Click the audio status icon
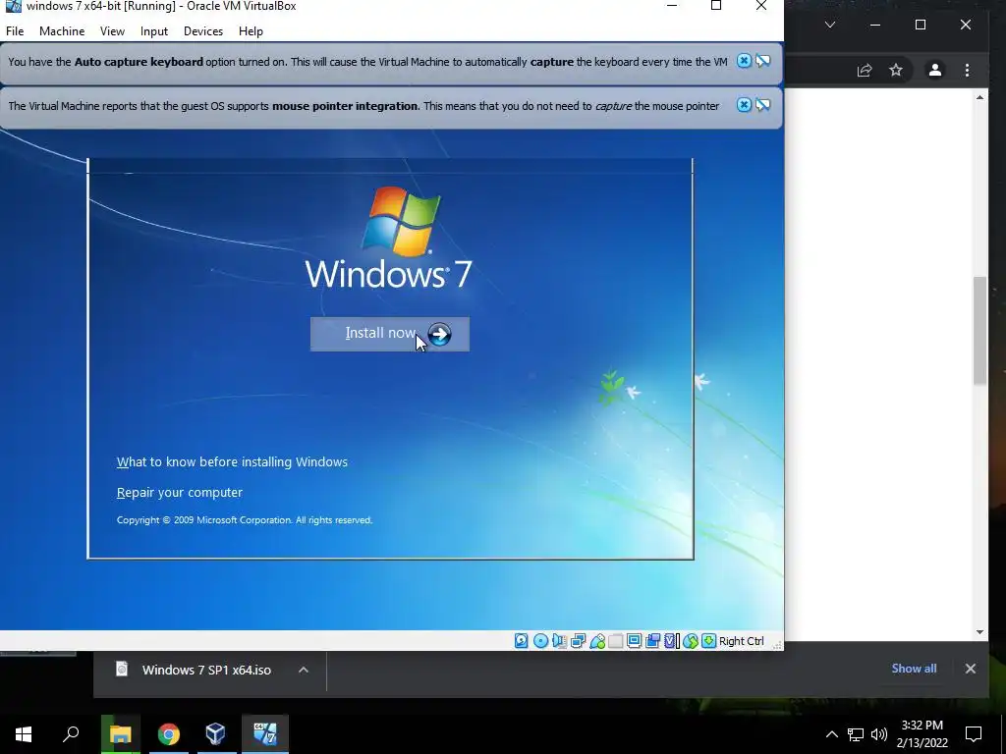This screenshot has height=754, width=1006. pyautogui.click(x=559, y=641)
